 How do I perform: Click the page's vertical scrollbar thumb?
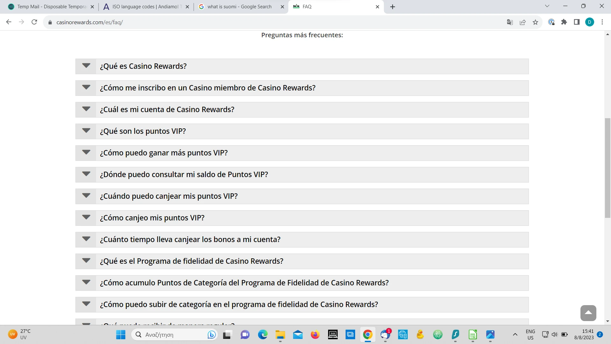(x=607, y=168)
